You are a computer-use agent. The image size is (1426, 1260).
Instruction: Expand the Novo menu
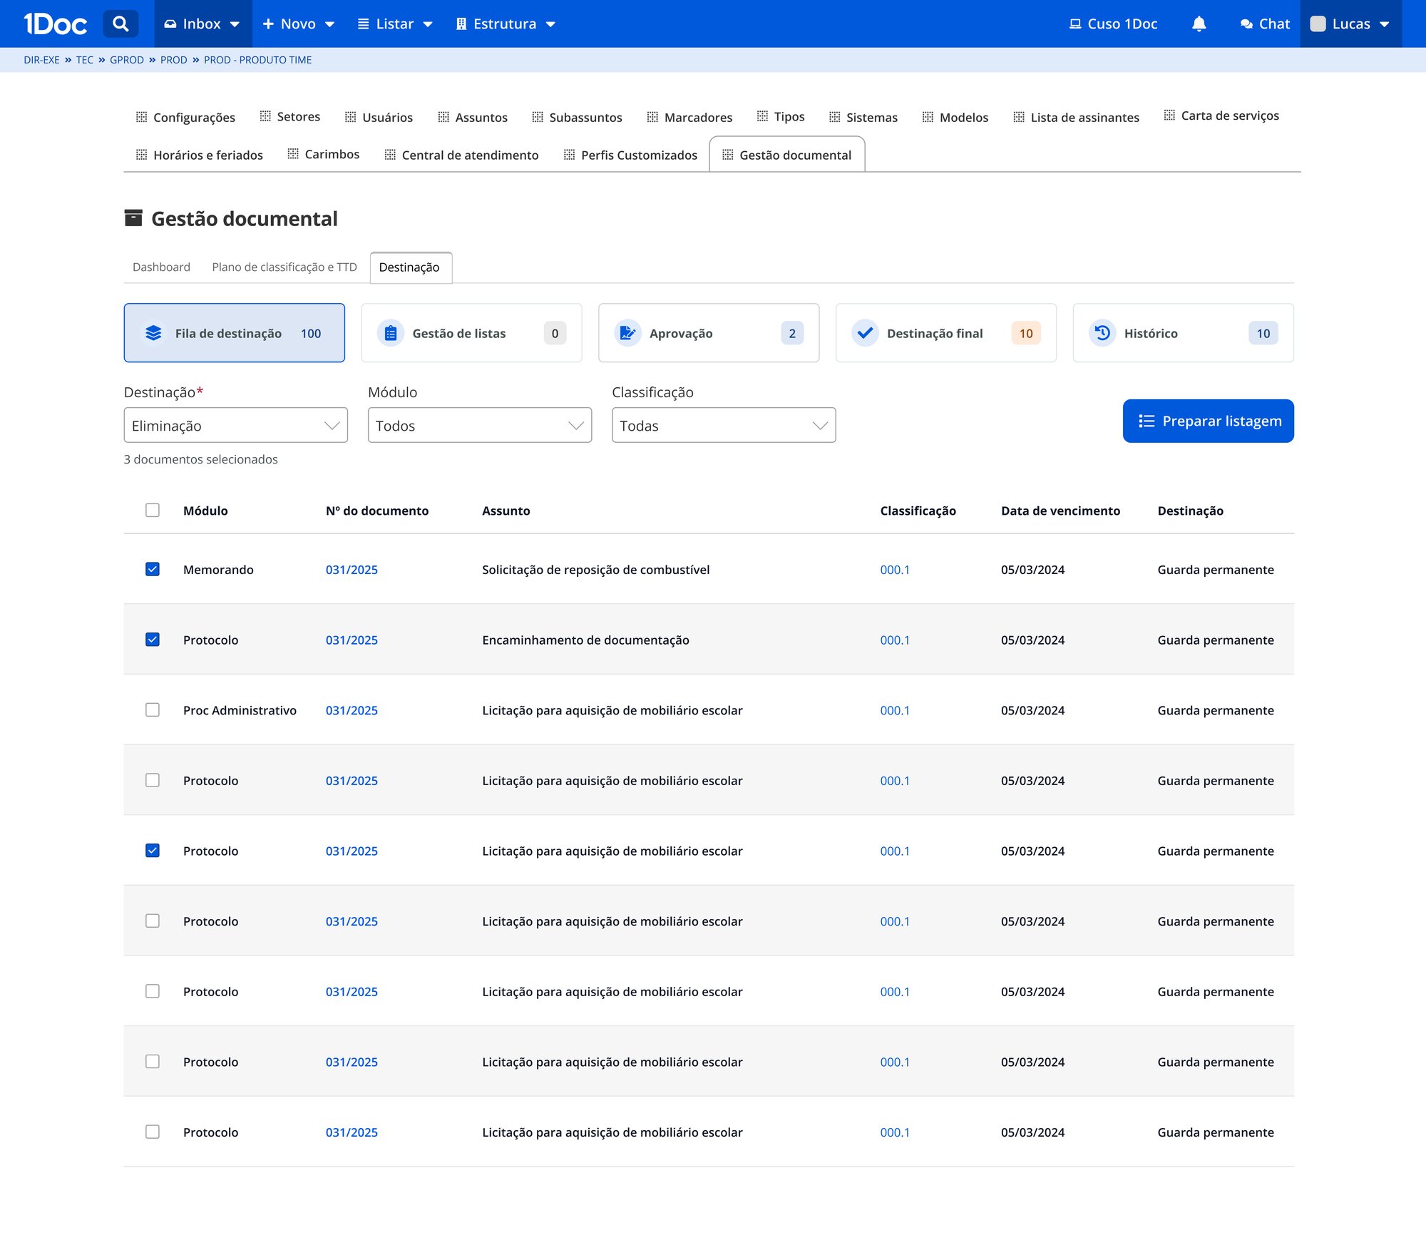[x=299, y=24]
